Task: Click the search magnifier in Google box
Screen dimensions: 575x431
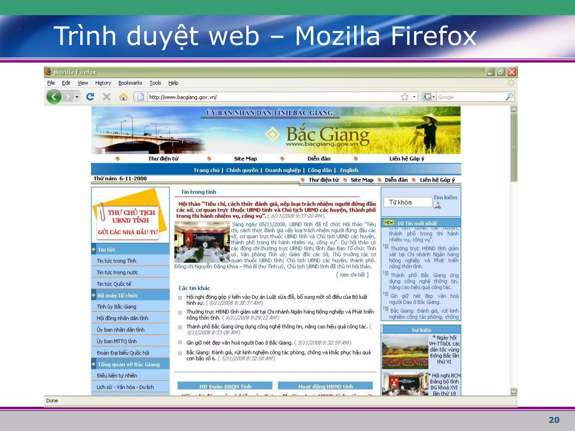Action: point(509,97)
